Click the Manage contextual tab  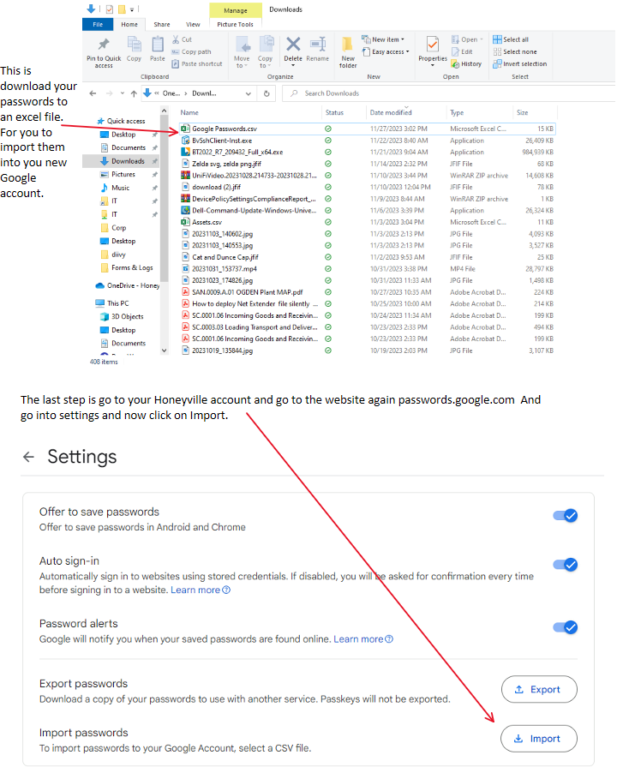(236, 10)
